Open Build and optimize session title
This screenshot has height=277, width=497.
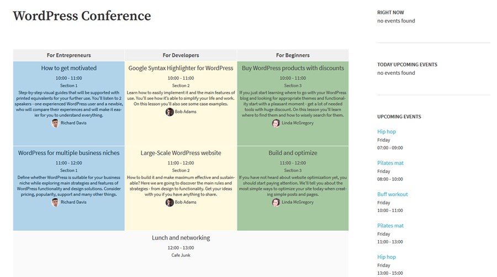293,153
